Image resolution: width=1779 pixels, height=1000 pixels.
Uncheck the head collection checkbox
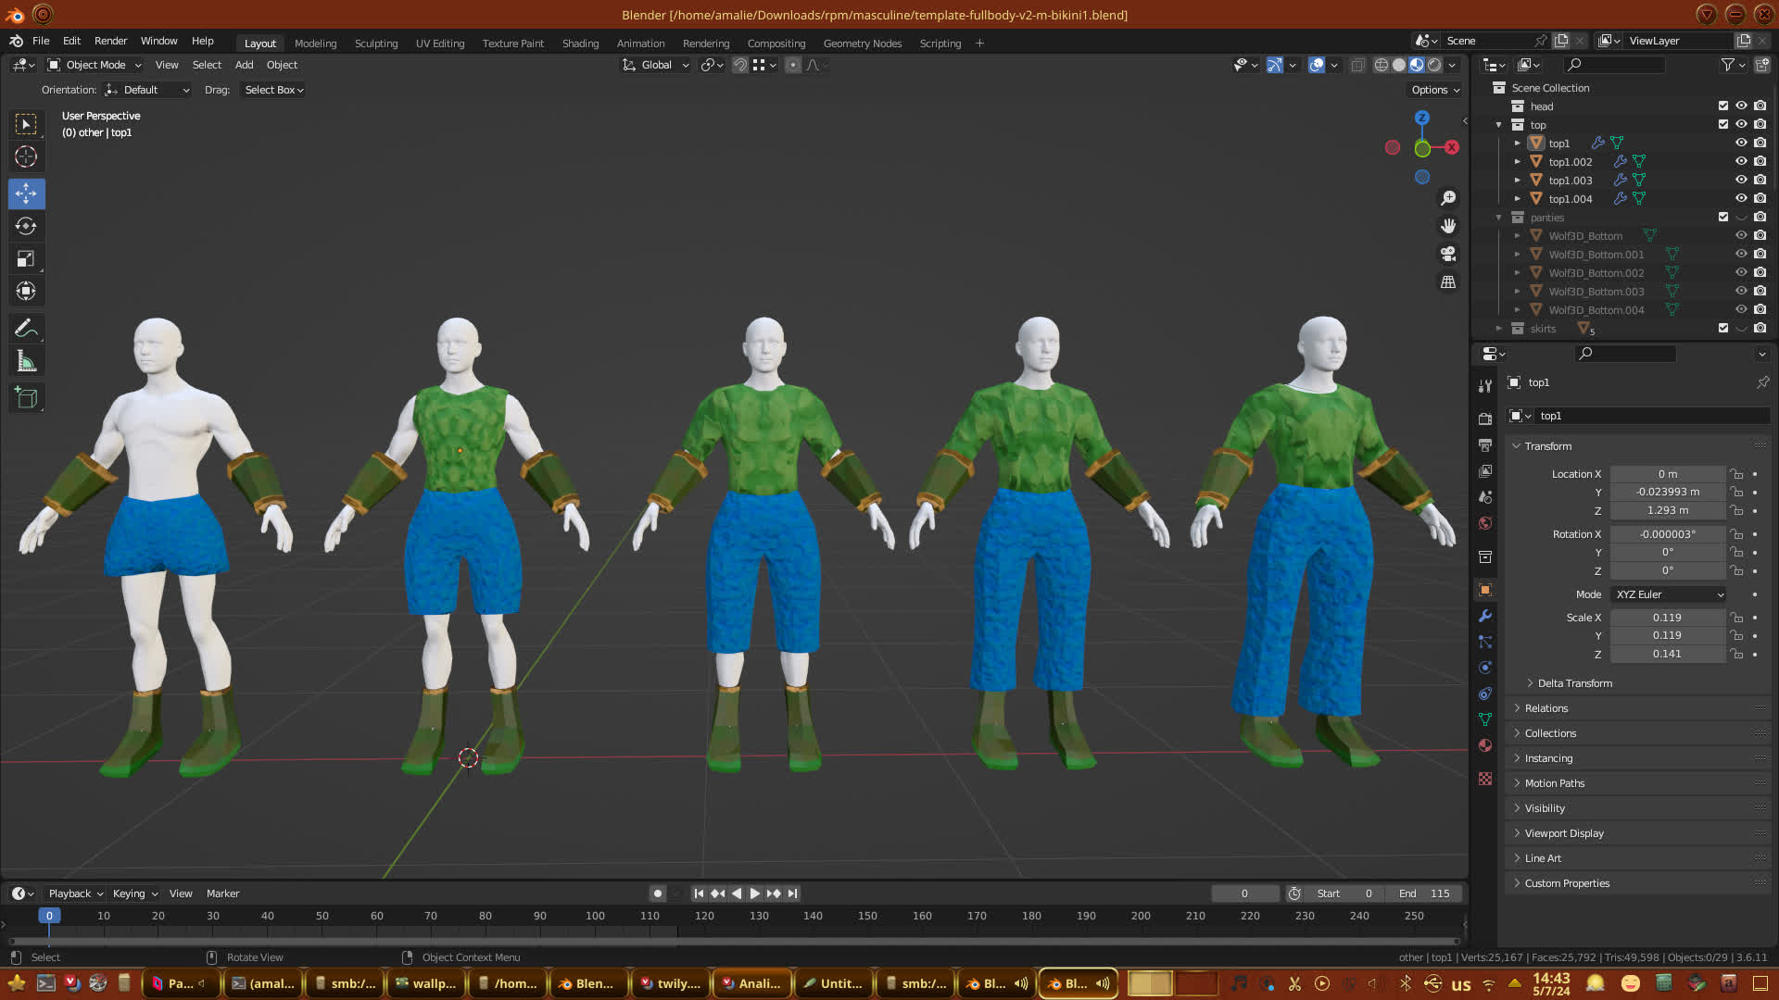tap(1723, 106)
